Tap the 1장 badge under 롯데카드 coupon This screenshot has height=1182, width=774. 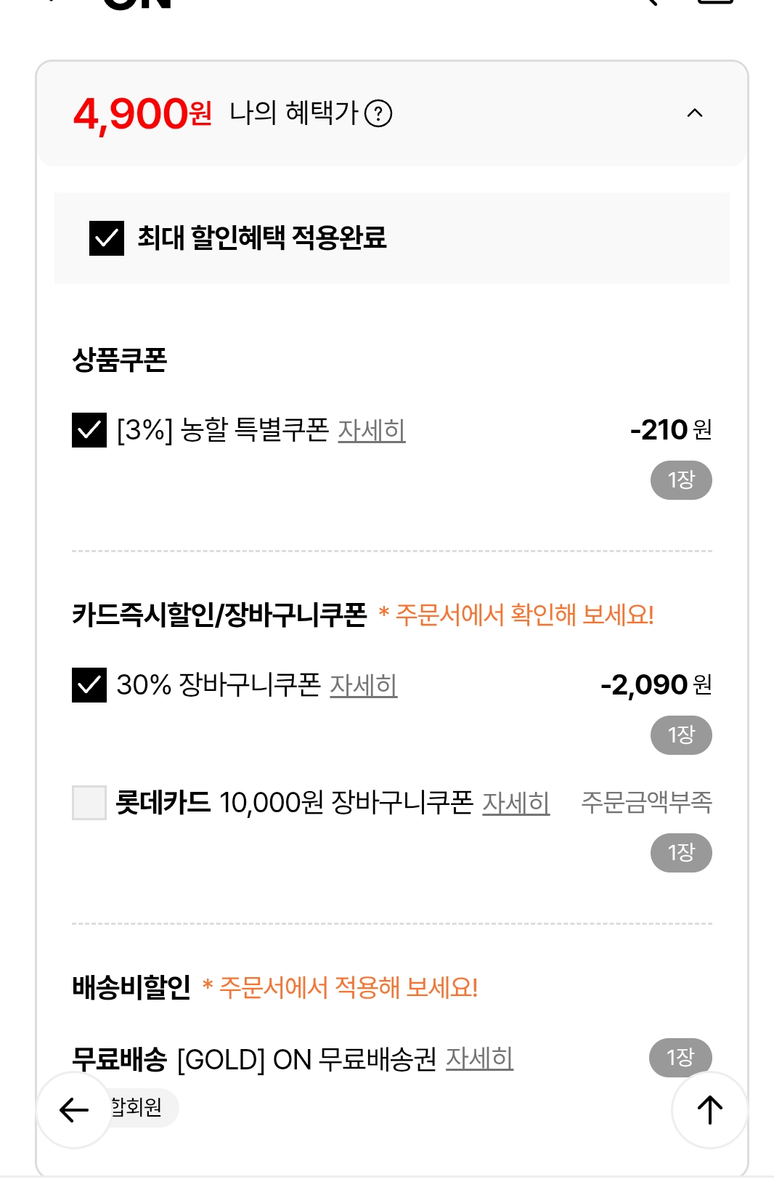[x=681, y=852]
